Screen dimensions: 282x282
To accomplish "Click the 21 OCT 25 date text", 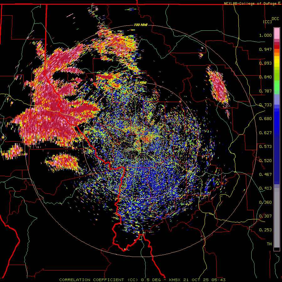I will pyautogui.click(x=196, y=280).
